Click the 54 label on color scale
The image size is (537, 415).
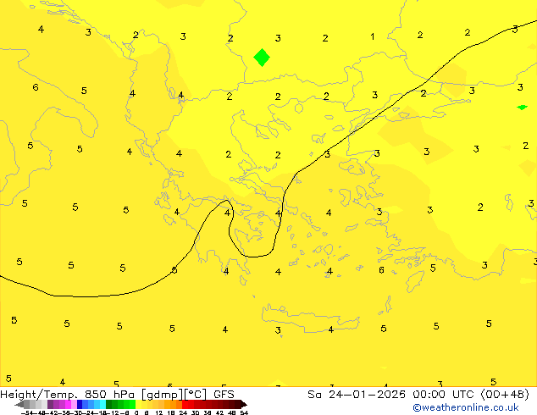[x=244, y=412]
